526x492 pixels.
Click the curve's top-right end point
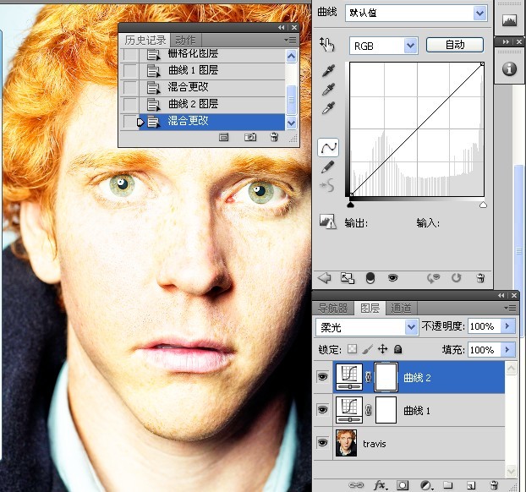pyautogui.click(x=482, y=63)
